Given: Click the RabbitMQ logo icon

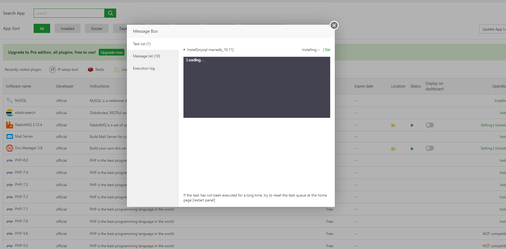Looking at the screenshot, I should (x=9, y=125).
